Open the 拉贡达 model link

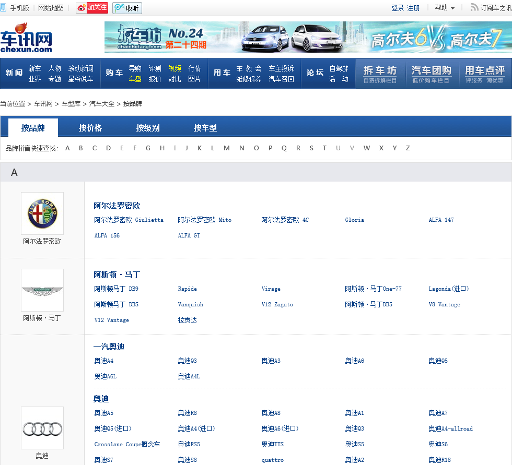click(187, 320)
